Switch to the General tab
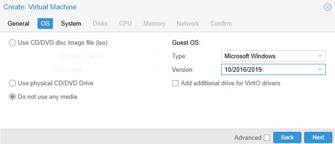Image resolution: width=335 pixels, height=144 pixels. [x=18, y=23]
